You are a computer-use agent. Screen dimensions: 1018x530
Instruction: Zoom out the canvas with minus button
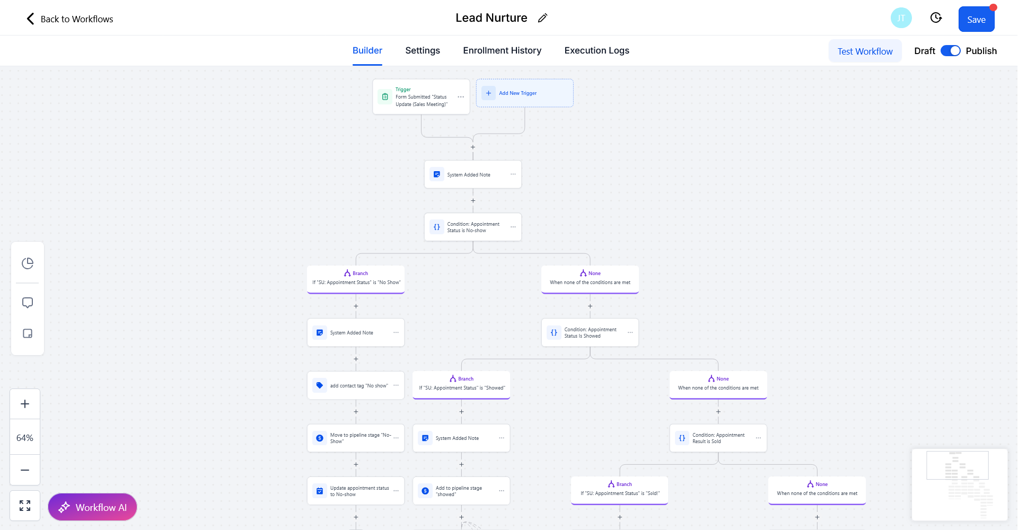(x=25, y=470)
